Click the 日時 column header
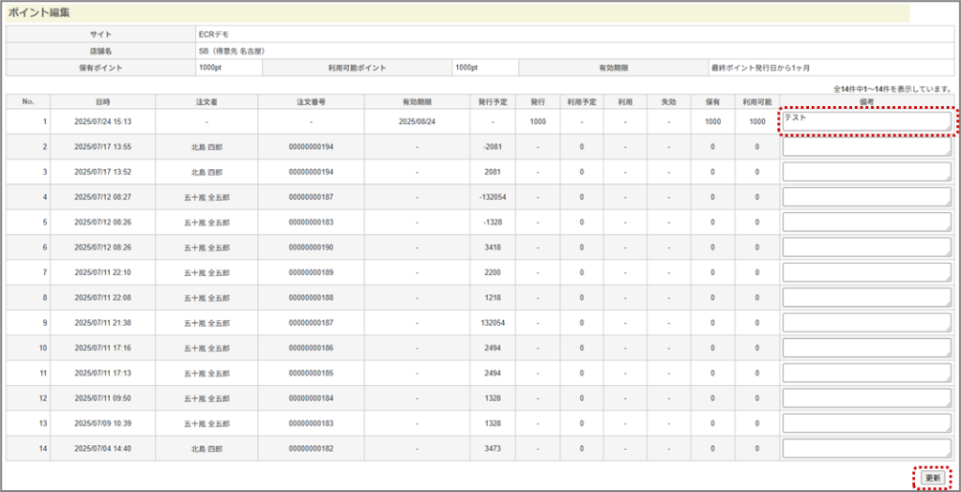Screen dimensions: 961x492 click(103, 101)
